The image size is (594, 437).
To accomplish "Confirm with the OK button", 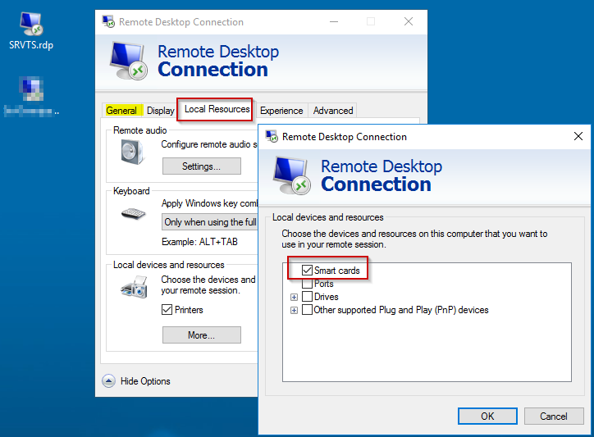I will tap(487, 417).
